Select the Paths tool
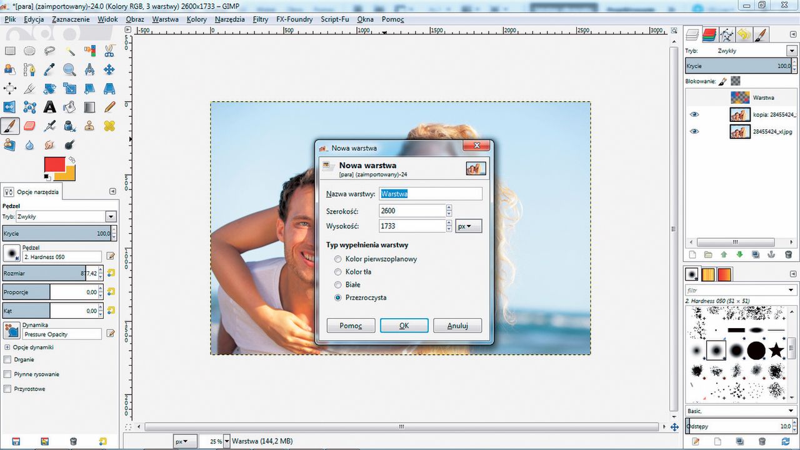This screenshot has height=450, width=800. coord(29,69)
